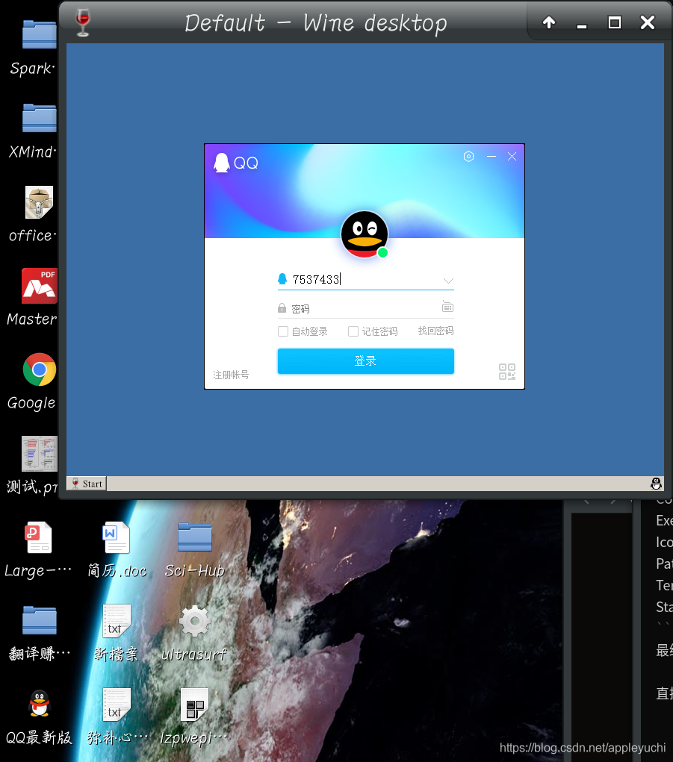673x762 pixels.
Task: Select the 翻译赚 folder icon
Action: coord(39,620)
